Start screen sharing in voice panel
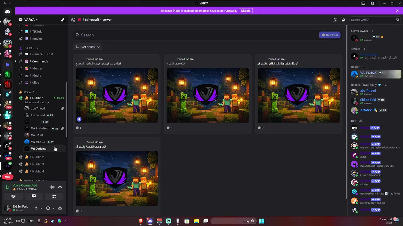Screen dimensions: 403x226 (34, 196)
